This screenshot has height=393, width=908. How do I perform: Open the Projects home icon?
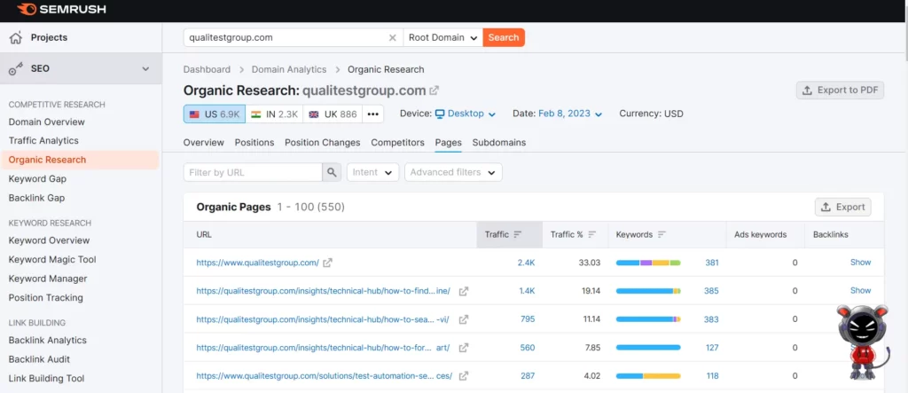coord(16,37)
